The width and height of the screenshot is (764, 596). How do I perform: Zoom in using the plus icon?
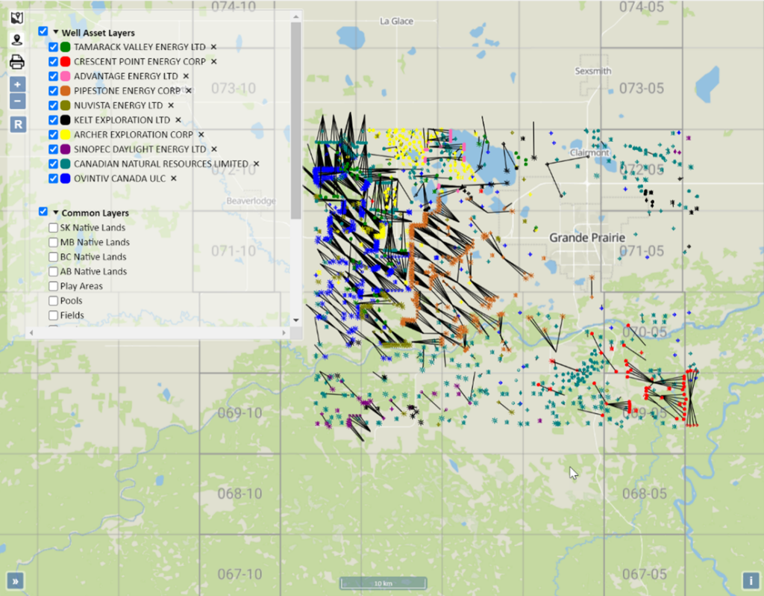[17, 84]
